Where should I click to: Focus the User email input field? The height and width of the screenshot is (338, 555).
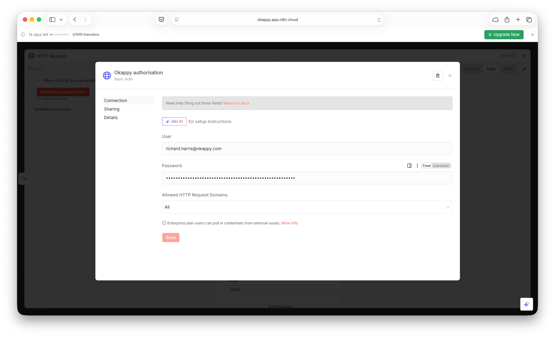pos(307,149)
